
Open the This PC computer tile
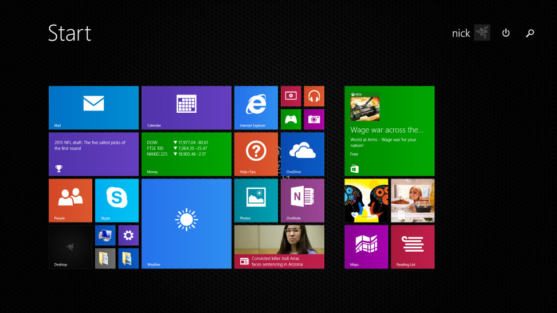[x=105, y=235]
